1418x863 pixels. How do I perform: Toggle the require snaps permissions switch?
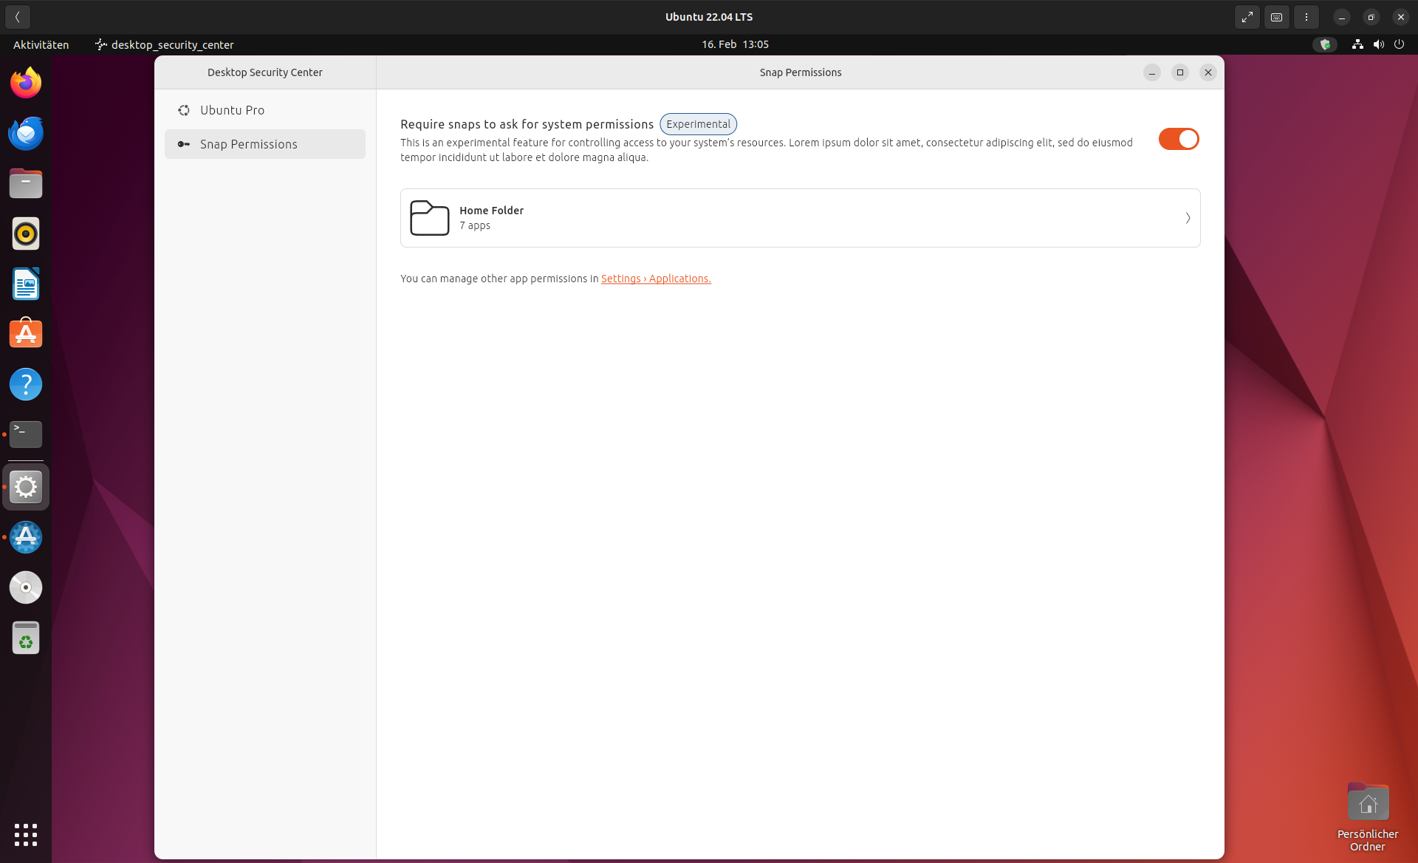coord(1178,139)
